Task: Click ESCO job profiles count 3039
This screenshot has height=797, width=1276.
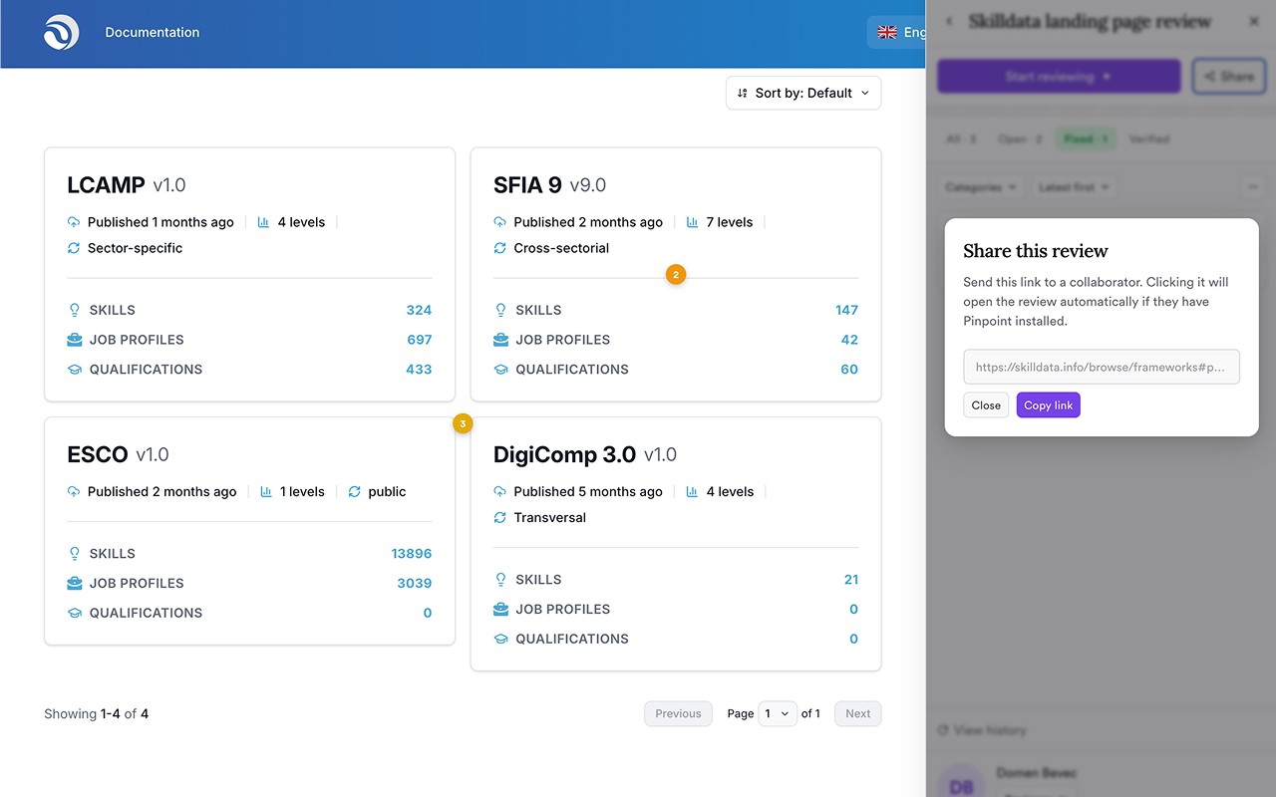Action: pyautogui.click(x=415, y=583)
